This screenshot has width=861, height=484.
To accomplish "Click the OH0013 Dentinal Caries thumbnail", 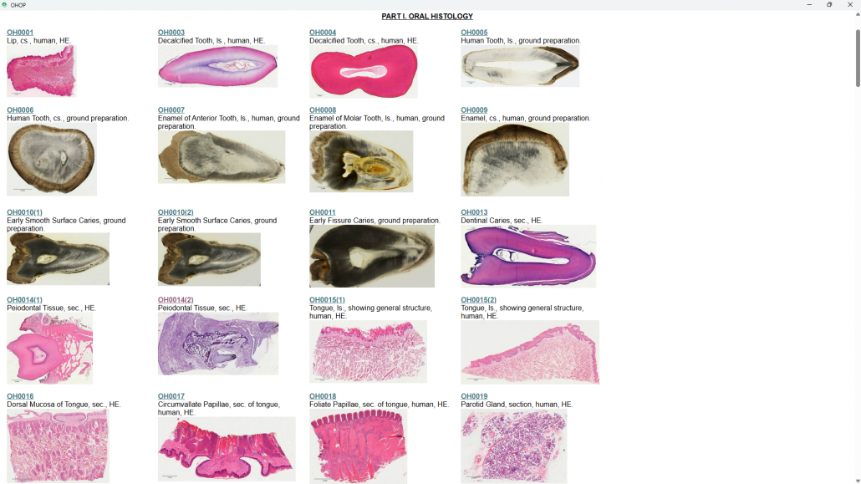I will click(528, 256).
